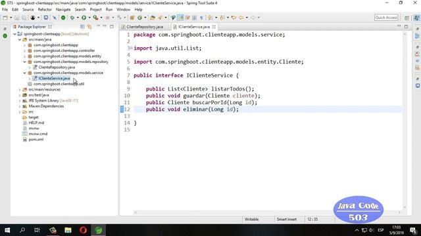The height and width of the screenshot is (236, 421).
Task: Expand the com.springboot.clienteapp.controller package
Action: click(x=25, y=50)
